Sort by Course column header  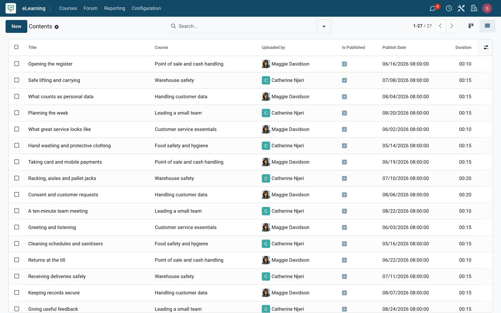[161, 48]
